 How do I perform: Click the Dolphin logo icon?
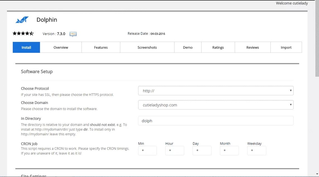pos(22,20)
